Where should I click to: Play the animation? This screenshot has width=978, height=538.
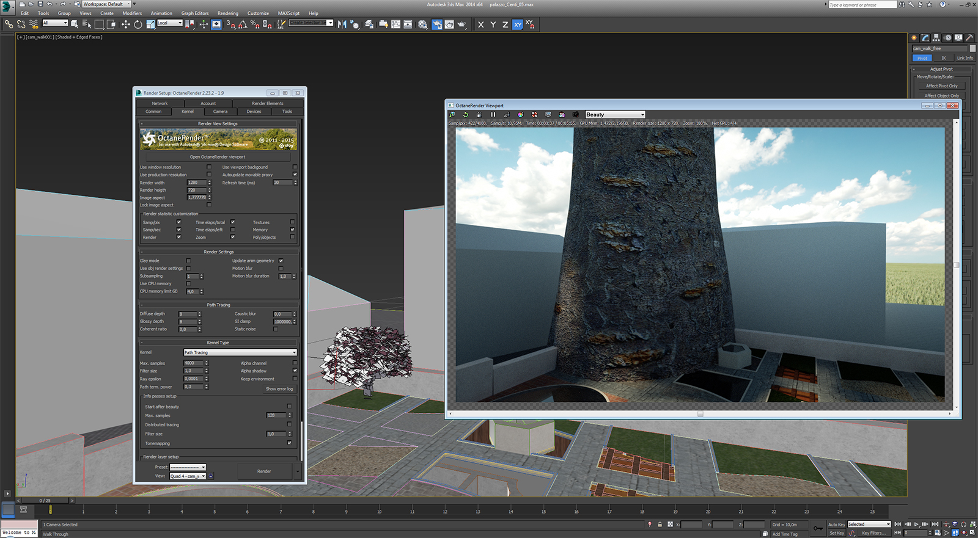[916, 525]
